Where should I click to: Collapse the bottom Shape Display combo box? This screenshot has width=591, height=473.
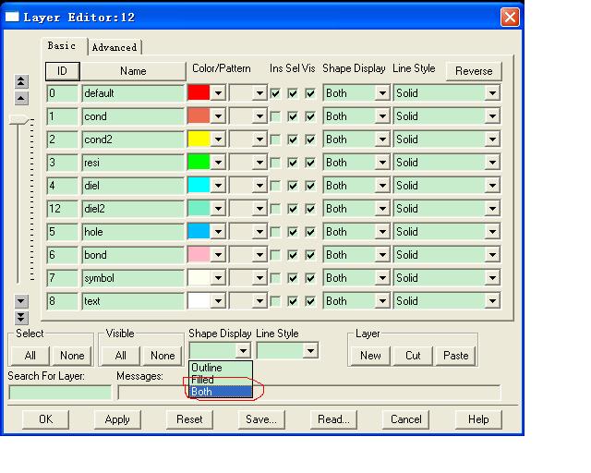(x=243, y=351)
